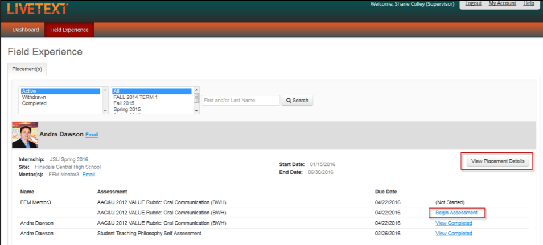Click the JSU Spring 2016 internship text
The image size is (543, 245).
[69, 160]
